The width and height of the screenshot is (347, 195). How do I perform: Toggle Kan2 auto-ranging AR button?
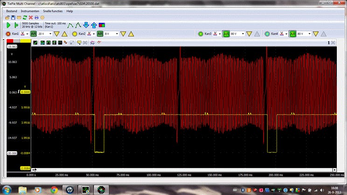[100, 34]
